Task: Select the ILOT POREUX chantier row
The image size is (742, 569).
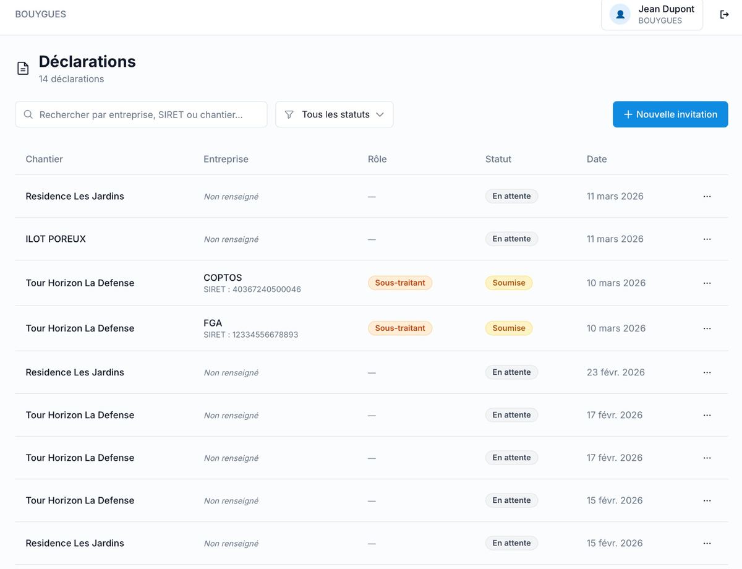Action: click(x=56, y=239)
